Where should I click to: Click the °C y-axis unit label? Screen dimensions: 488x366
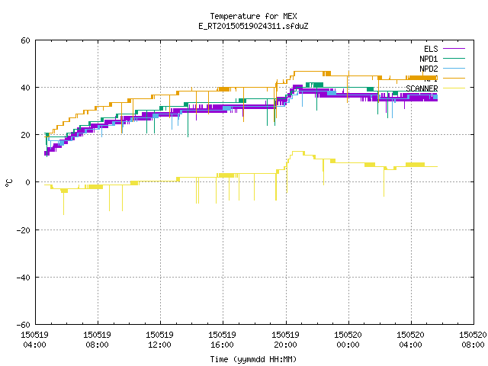pyautogui.click(x=8, y=183)
